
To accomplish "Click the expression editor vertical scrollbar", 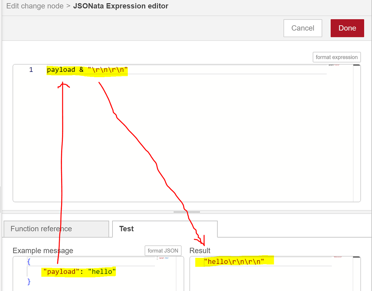I will [357, 133].
